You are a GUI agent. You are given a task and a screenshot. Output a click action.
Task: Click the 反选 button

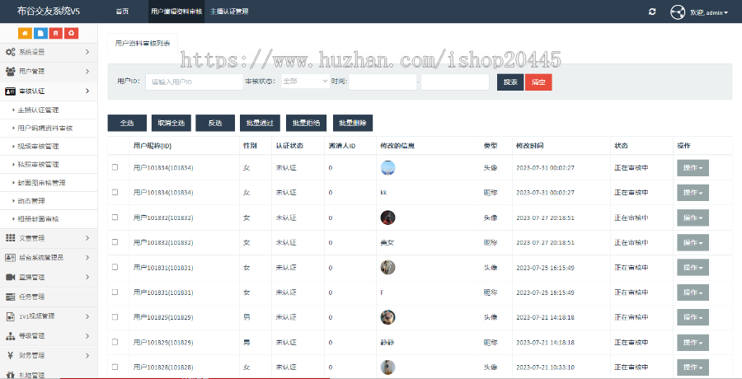(215, 123)
